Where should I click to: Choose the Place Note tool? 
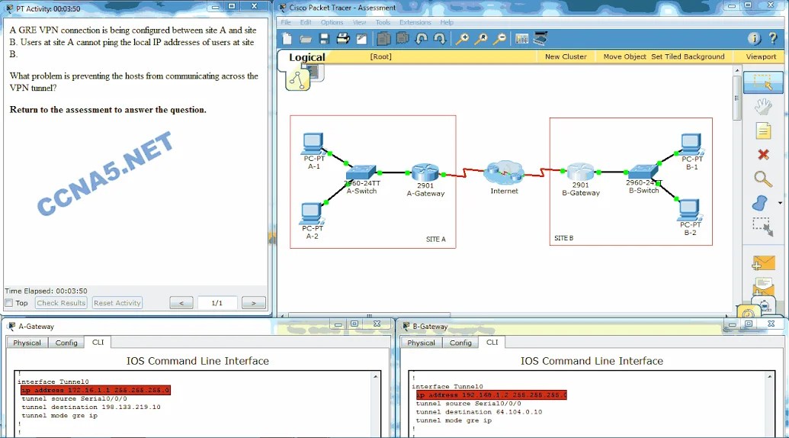(x=763, y=131)
